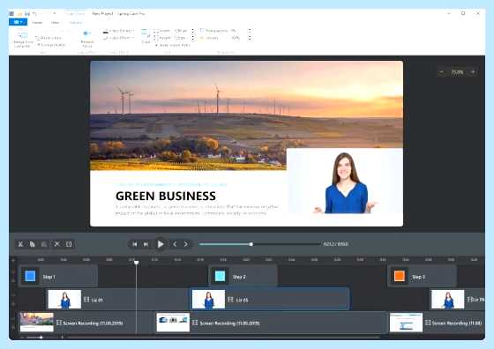The width and height of the screenshot is (494, 349).
Task: Select the Step 1 clip on the timeline
Action: coord(58,276)
